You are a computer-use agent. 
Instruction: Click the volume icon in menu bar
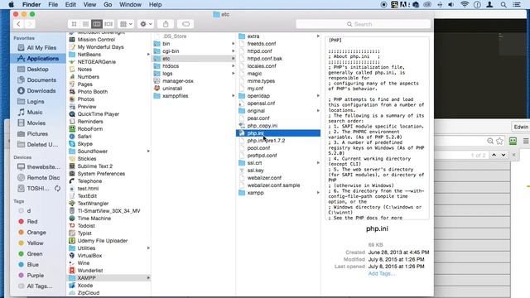450,4
